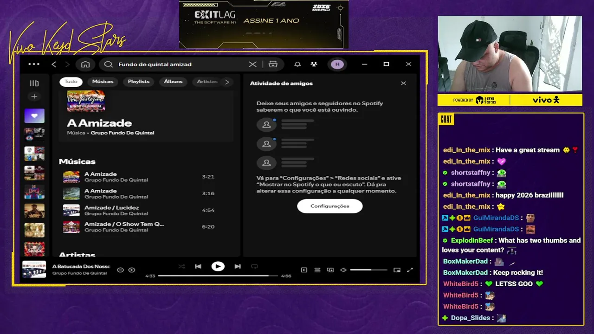Click the search magnifier icon
This screenshot has width=594, height=334.
tap(109, 64)
